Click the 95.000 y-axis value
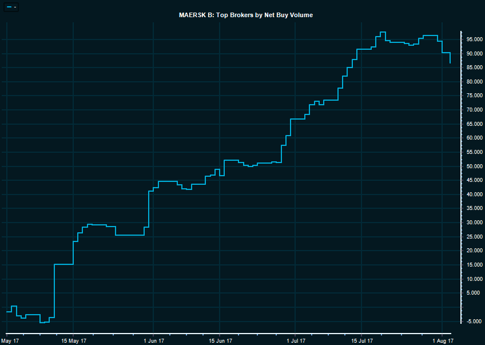Viewport: 485px width, 345px height. point(473,39)
